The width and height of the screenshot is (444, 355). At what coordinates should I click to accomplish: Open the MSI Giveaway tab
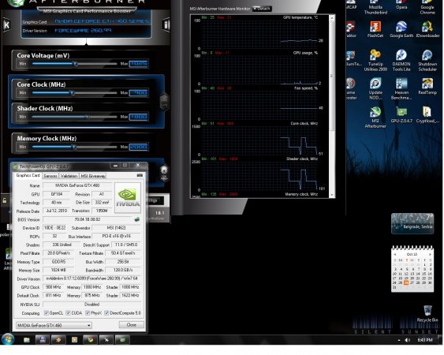(93, 176)
